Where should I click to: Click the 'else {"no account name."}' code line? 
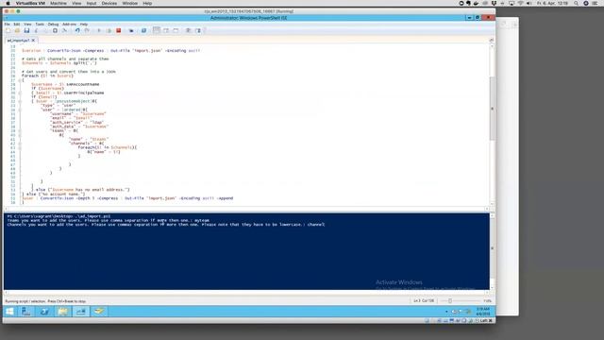tap(54, 194)
